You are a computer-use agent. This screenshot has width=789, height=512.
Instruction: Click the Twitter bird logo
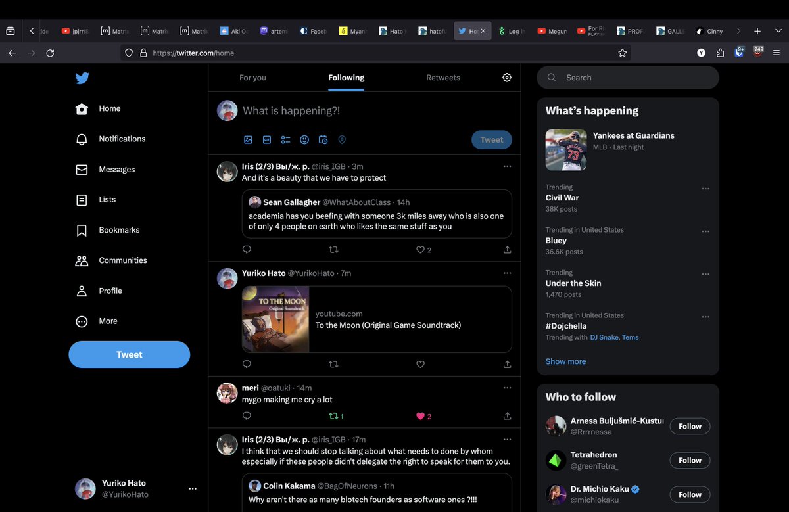82,78
